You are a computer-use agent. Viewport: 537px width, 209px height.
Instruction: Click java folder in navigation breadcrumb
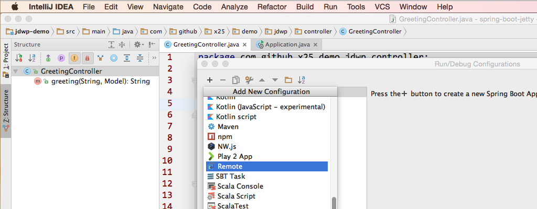(123, 31)
